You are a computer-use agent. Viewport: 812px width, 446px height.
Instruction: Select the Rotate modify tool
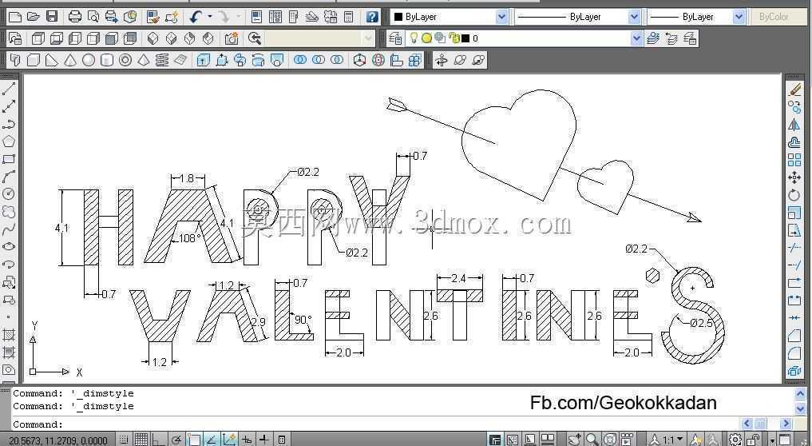(794, 195)
